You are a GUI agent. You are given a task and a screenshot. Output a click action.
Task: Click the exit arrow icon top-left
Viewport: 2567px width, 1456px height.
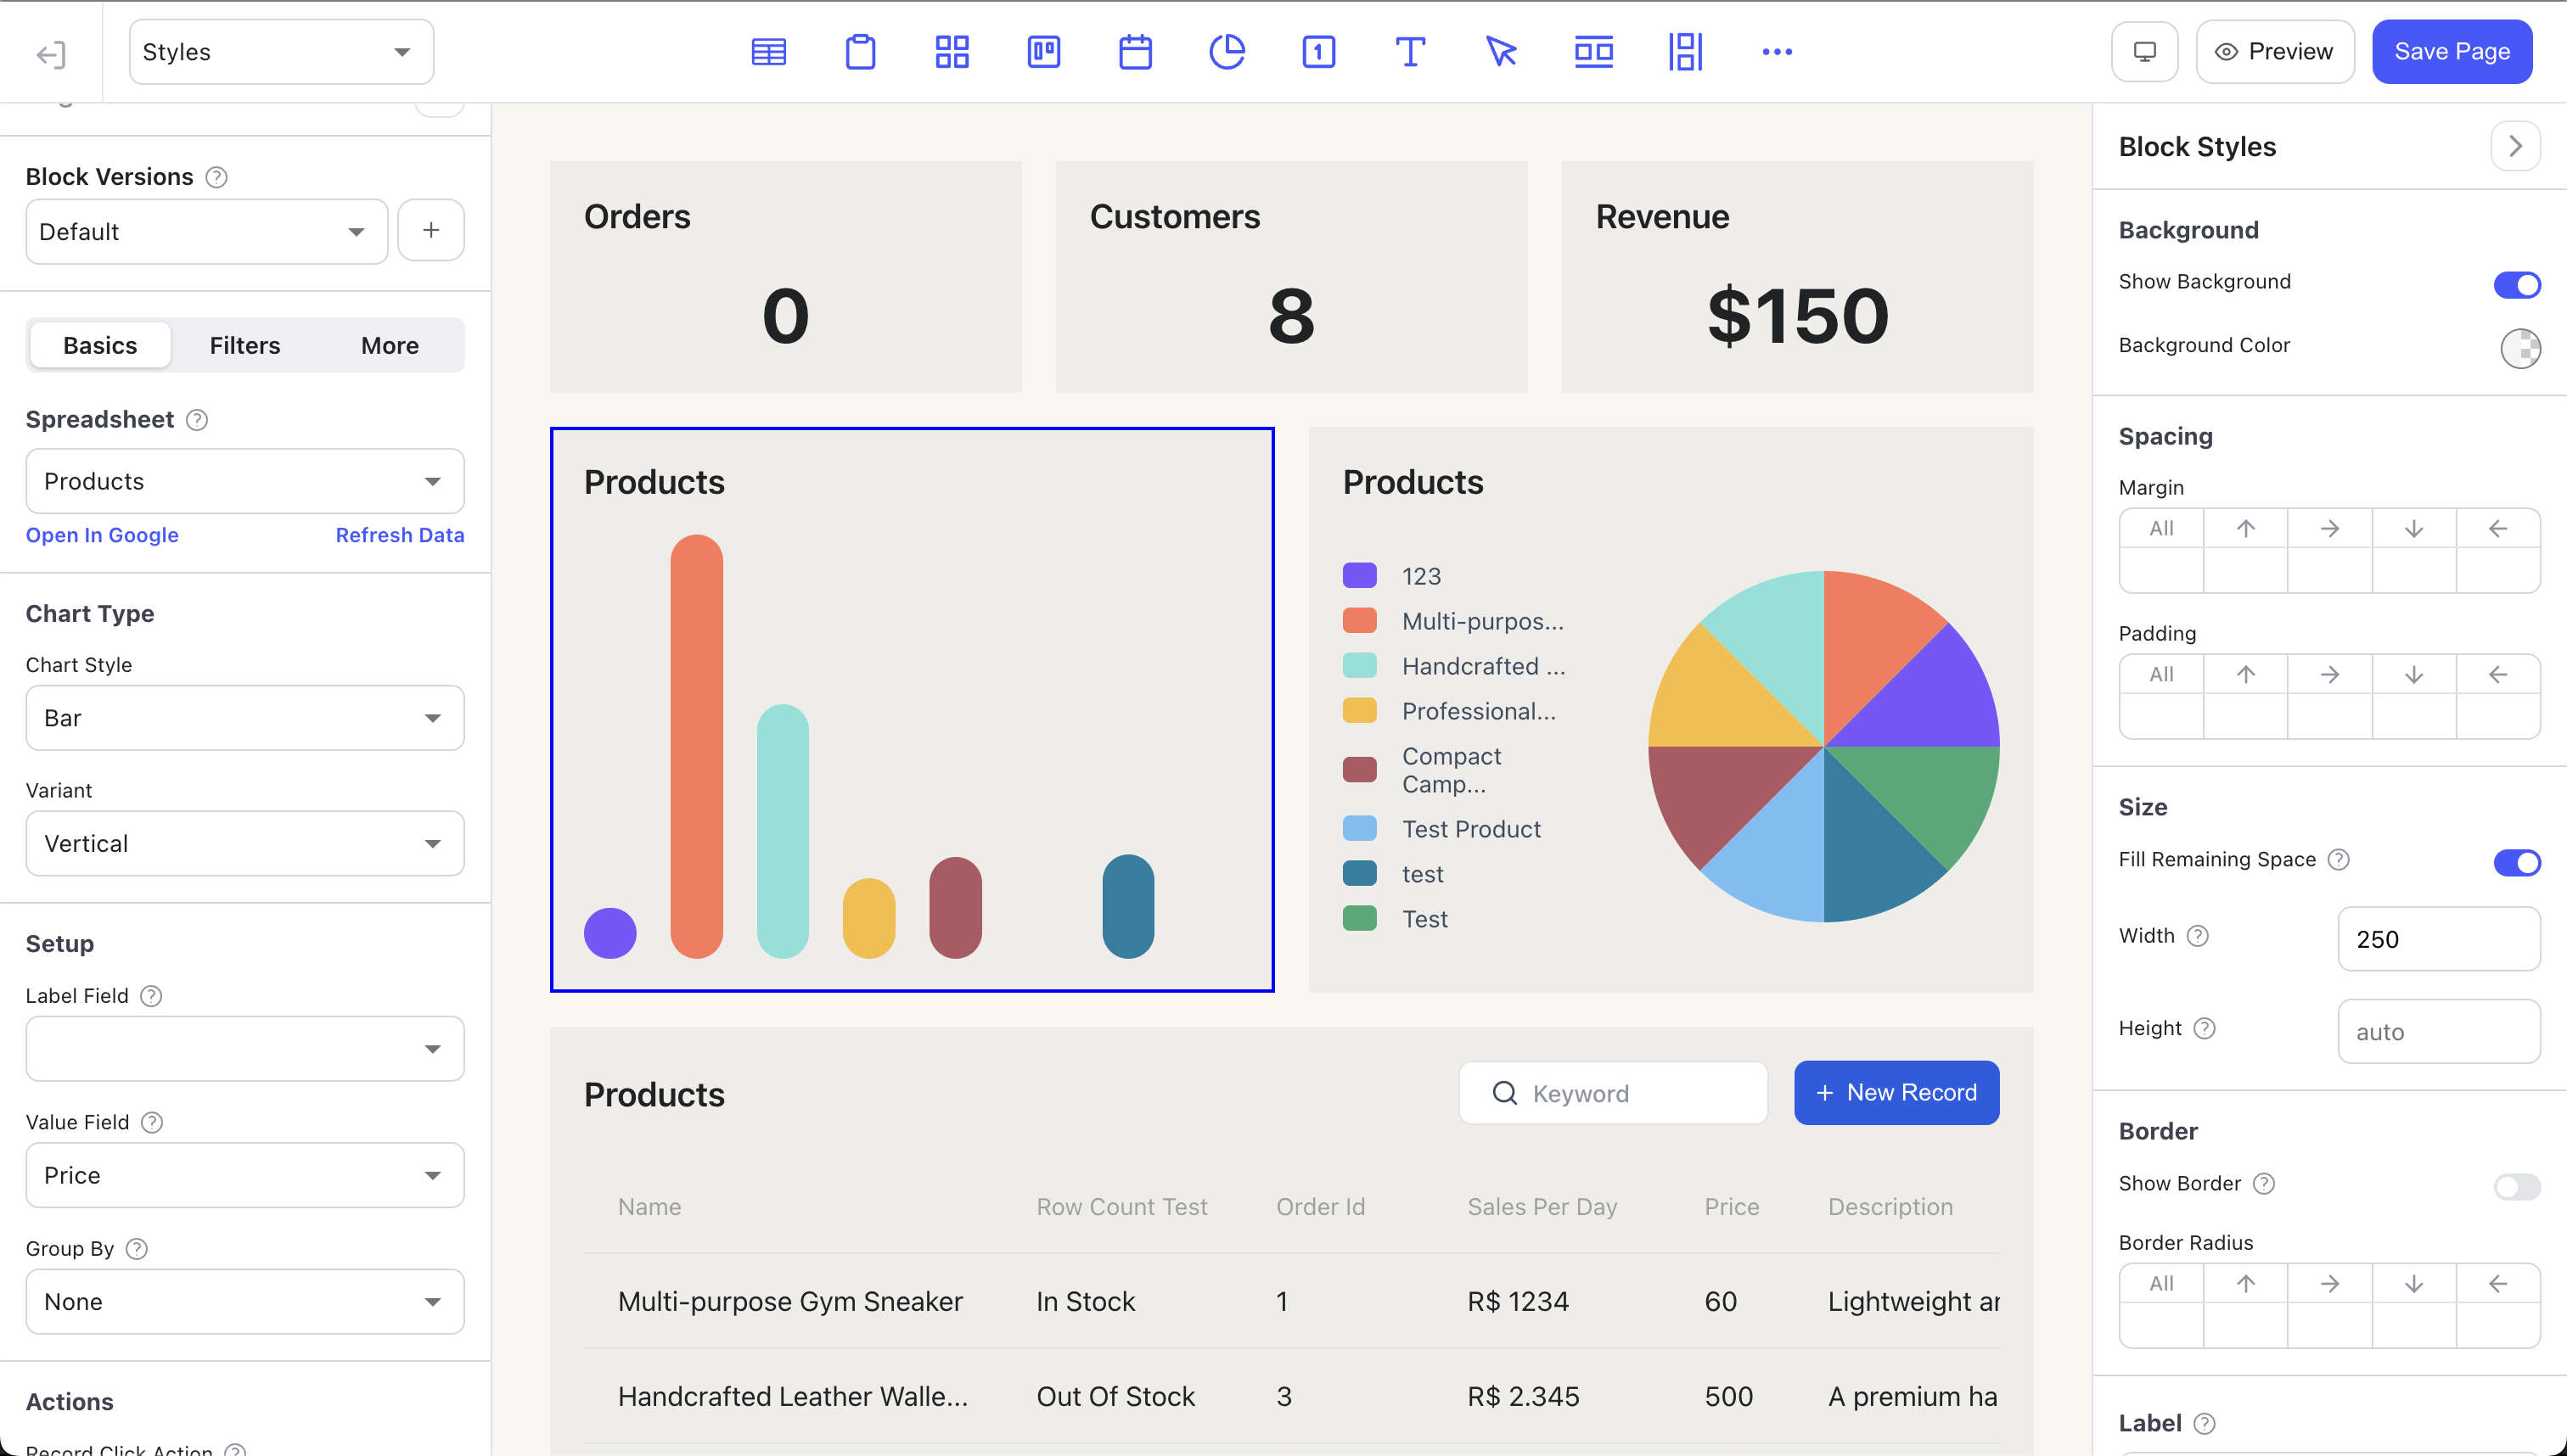click(50, 54)
